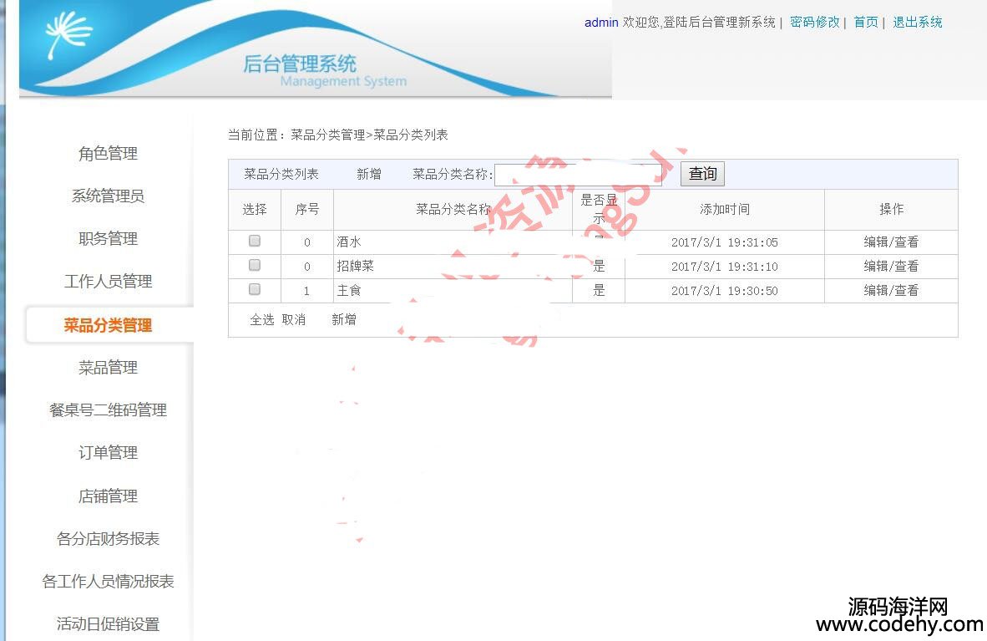The width and height of the screenshot is (987, 641).
Task: Click the breadcrumb 菜品分类管理>菜品分类列表
Action: click(x=369, y=135)
